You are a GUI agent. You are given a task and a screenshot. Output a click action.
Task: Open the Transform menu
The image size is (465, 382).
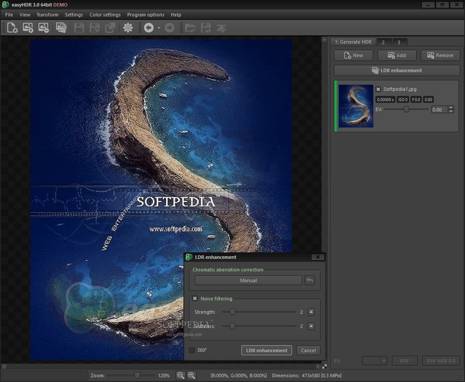pos(48,15)
